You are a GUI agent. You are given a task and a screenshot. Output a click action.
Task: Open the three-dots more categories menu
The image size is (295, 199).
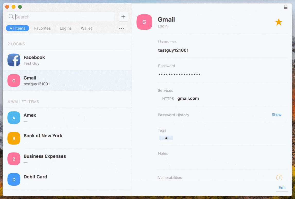122,29
